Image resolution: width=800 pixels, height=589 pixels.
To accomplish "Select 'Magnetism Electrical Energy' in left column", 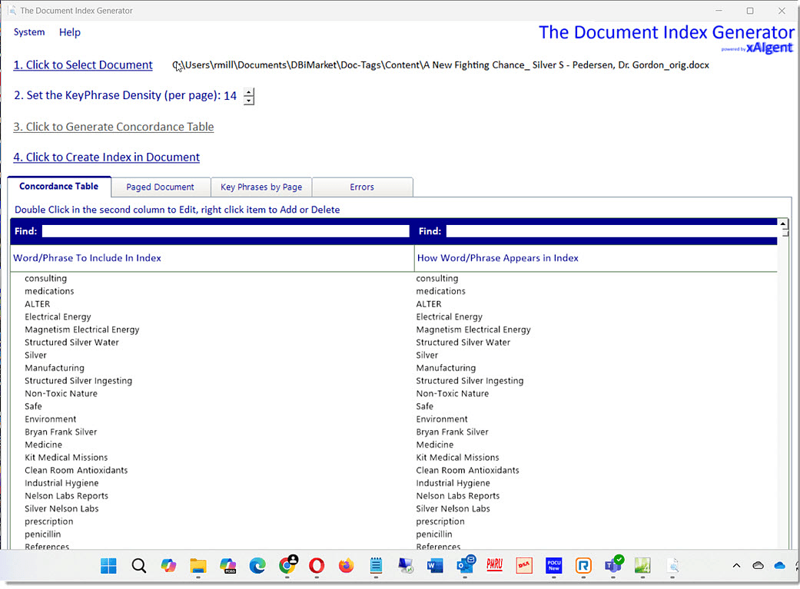I will [x=81, y=329].
